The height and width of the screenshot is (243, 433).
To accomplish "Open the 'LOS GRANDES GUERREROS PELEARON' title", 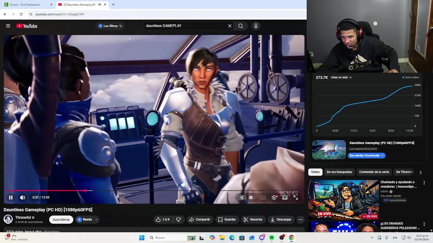I will [400, 226].
